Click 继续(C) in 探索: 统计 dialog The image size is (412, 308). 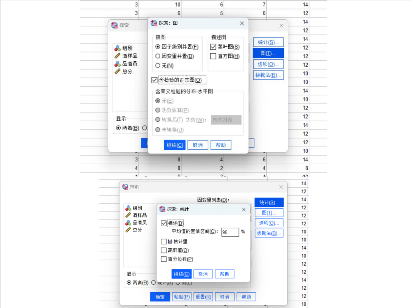181,274
